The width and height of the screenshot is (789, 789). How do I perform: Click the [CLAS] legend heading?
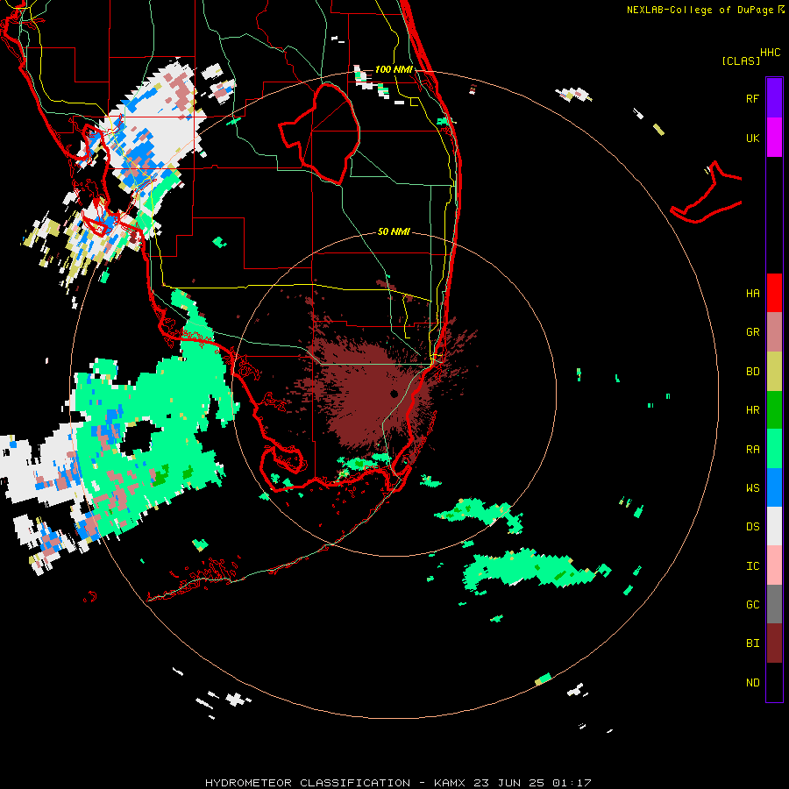click(741, 60)
